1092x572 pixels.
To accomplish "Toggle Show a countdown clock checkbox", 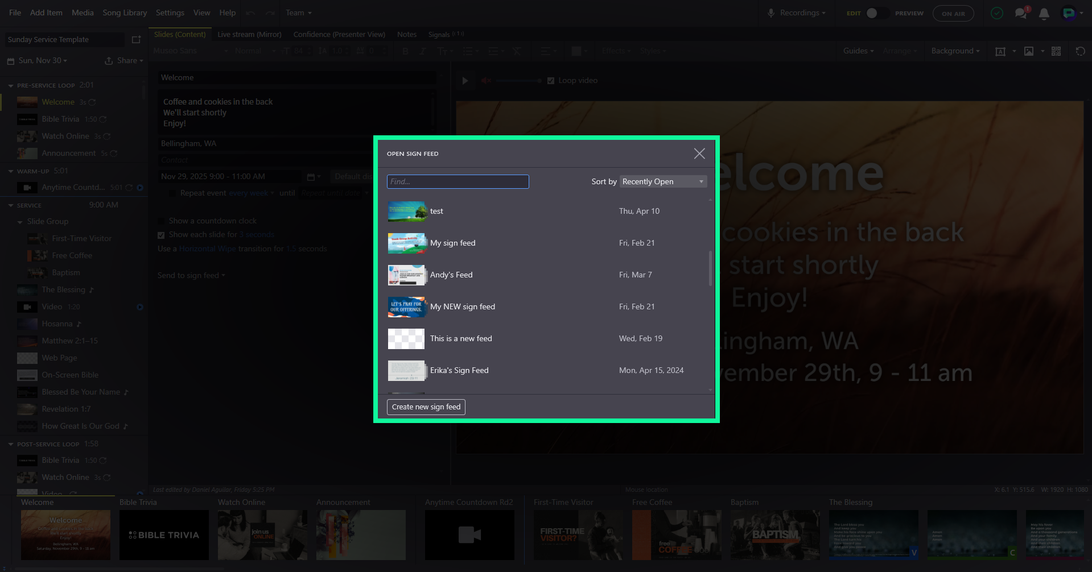I will (161, 221).
